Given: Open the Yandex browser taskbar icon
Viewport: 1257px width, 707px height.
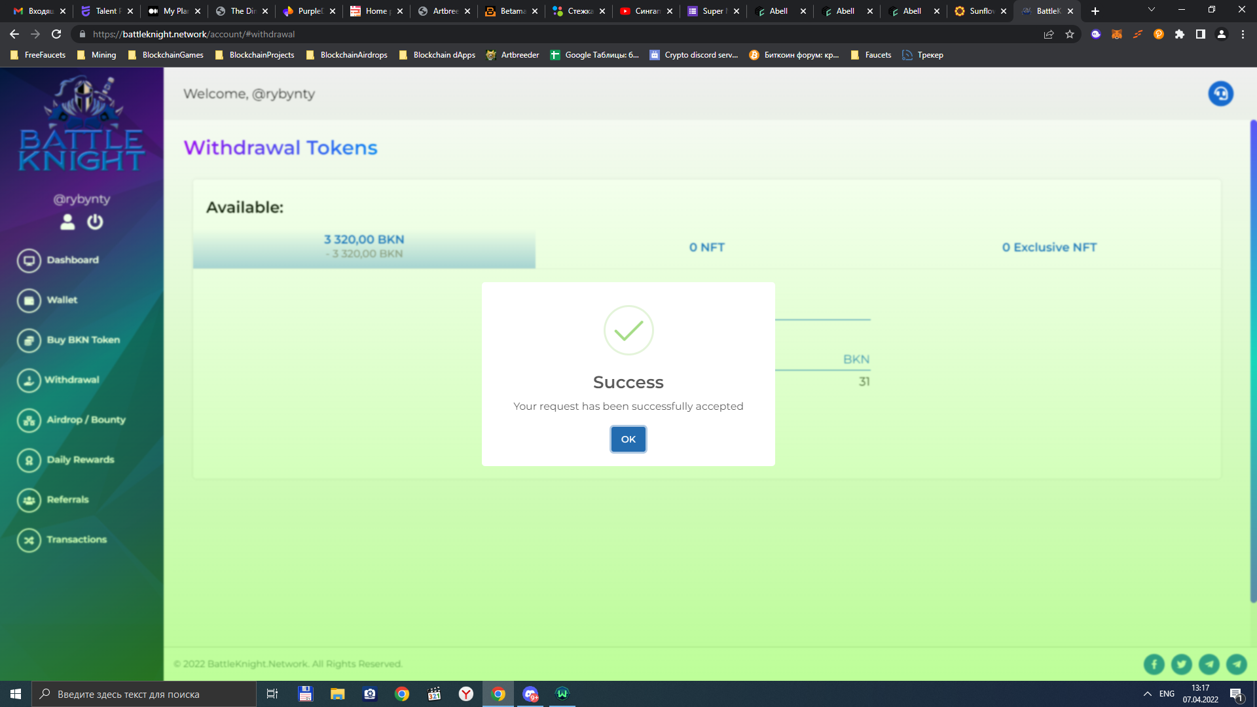Looking at the screenshot, I should tap(466, 694).
